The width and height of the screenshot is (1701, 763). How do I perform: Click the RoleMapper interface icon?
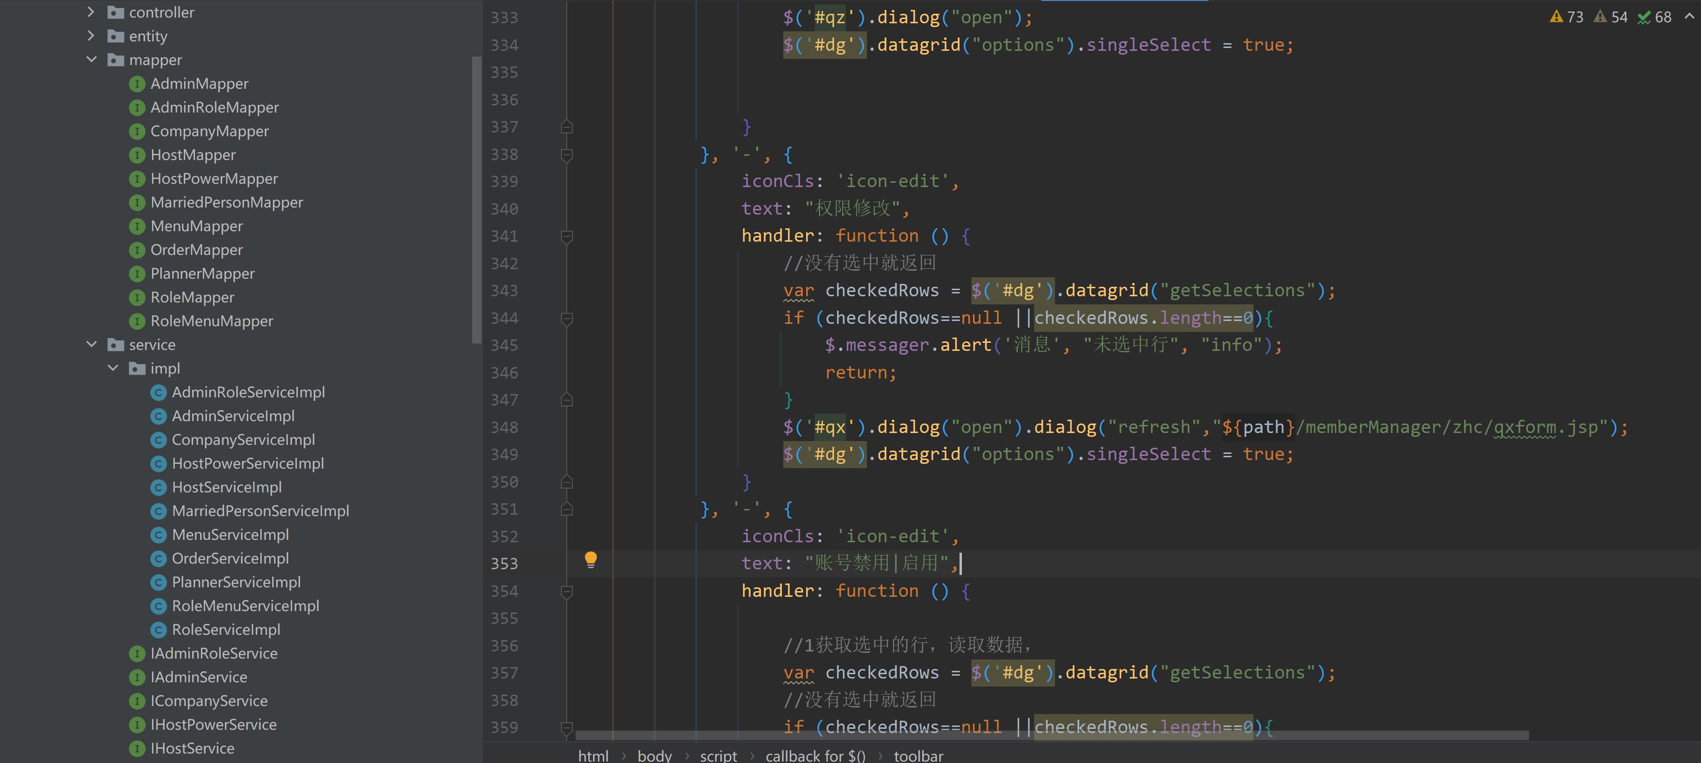[137, 298]
